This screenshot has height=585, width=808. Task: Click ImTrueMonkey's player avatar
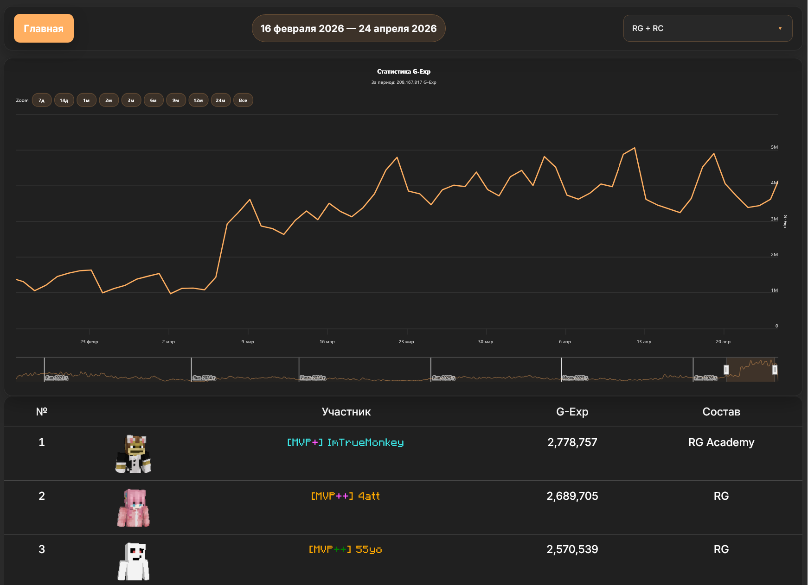coord(134,454)
